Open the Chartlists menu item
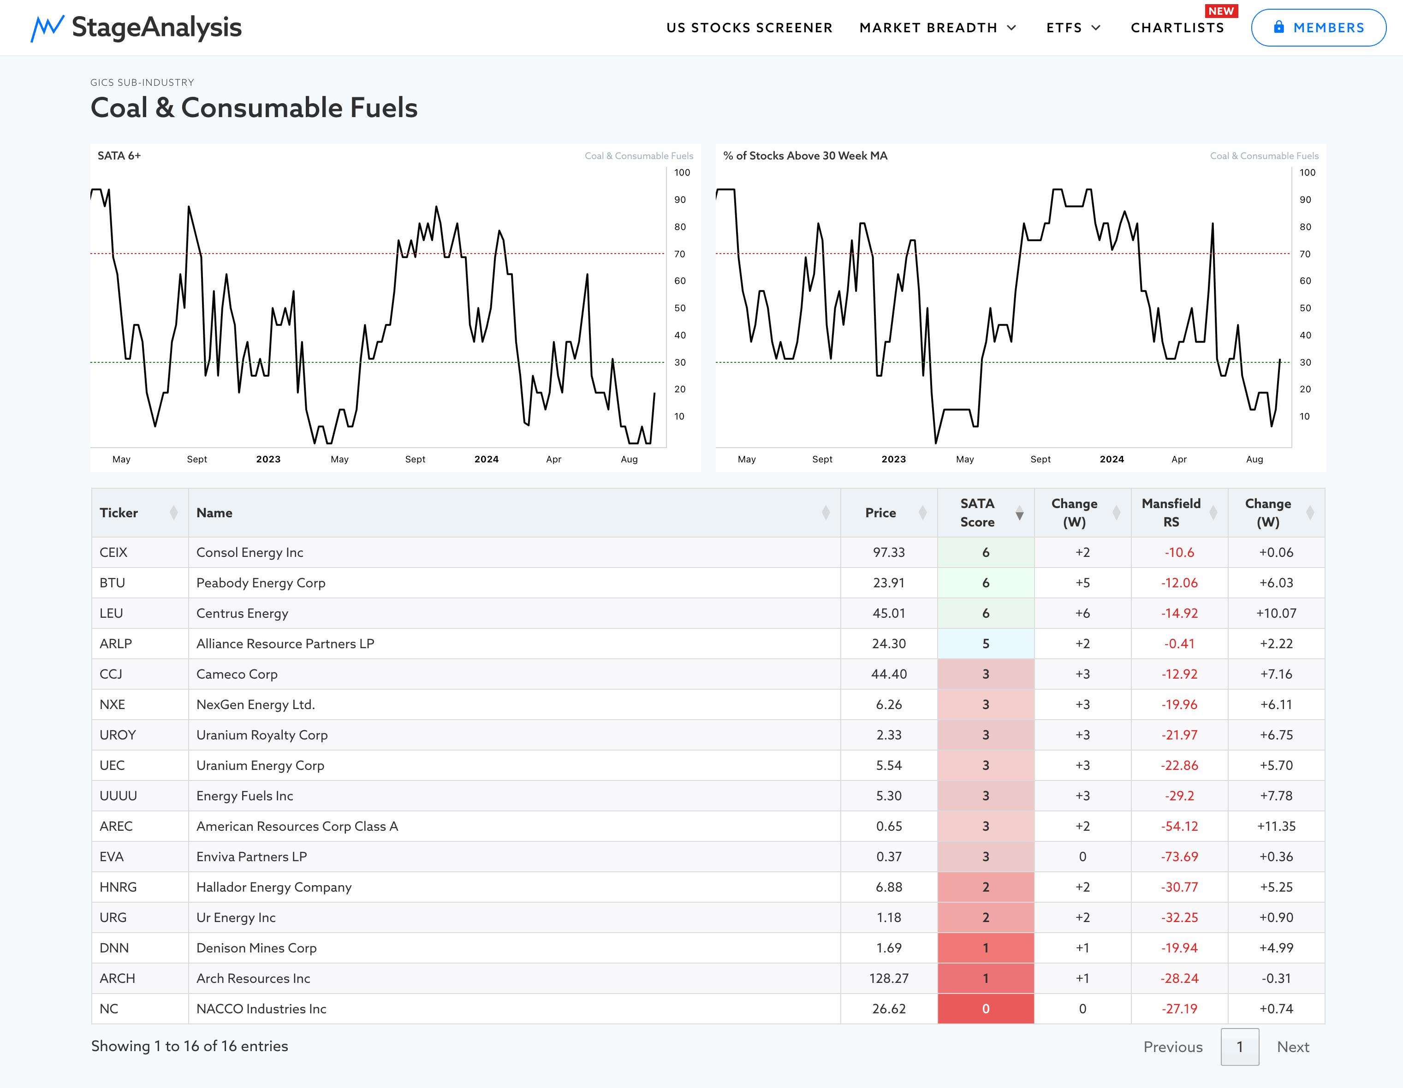Screen dimensions: 1403x1088 [x=1177, y=28]
